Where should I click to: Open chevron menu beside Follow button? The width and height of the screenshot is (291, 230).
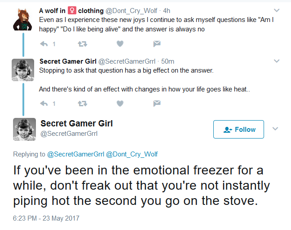click(x=275, y=129)
